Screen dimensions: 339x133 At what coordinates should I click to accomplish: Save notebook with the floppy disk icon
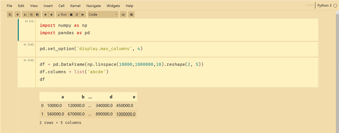tap(10, 15)
